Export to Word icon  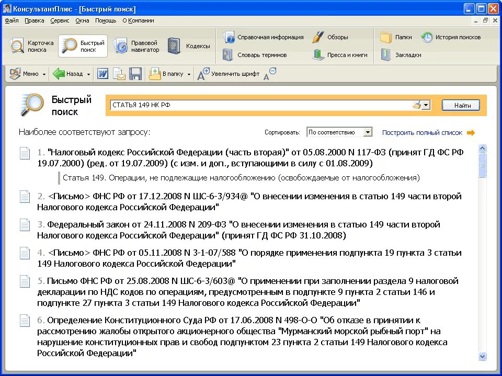click(102, 74)
